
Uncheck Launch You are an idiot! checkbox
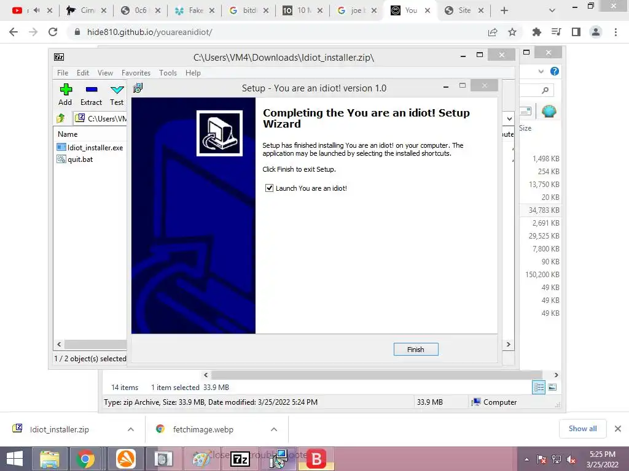269,188
